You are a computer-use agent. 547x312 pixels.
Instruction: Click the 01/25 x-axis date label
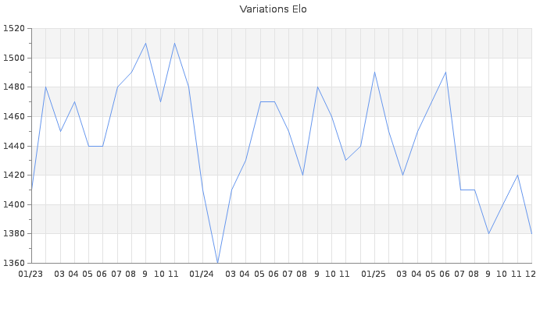click(374, 274)
